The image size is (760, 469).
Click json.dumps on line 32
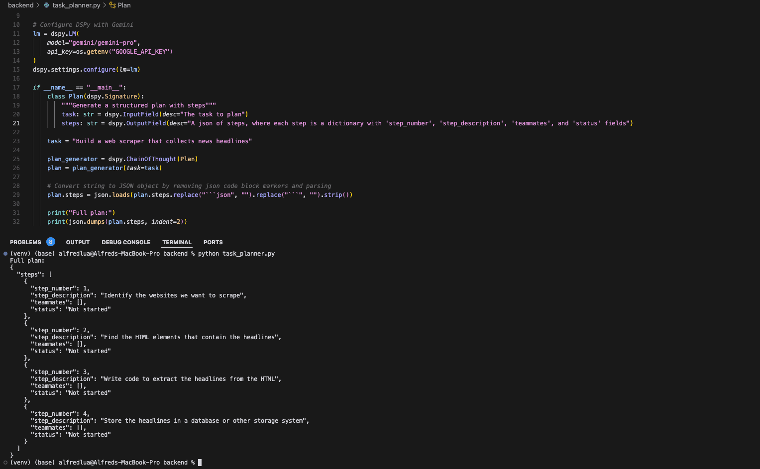tap(87, 222)
